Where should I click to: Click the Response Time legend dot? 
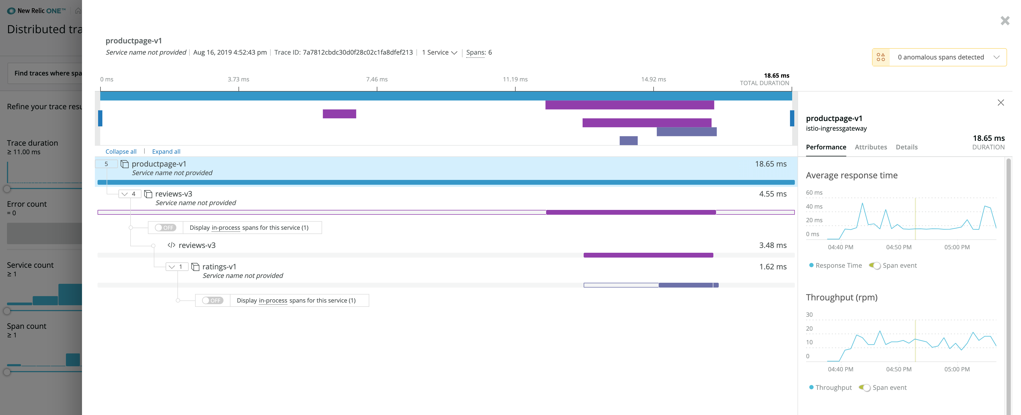tap(811, 265)
